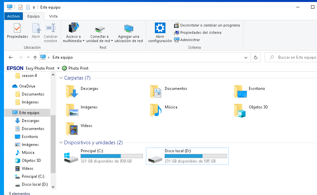Open the address bar history dropdown
The image size is (317, 195).
click(246, 57)
